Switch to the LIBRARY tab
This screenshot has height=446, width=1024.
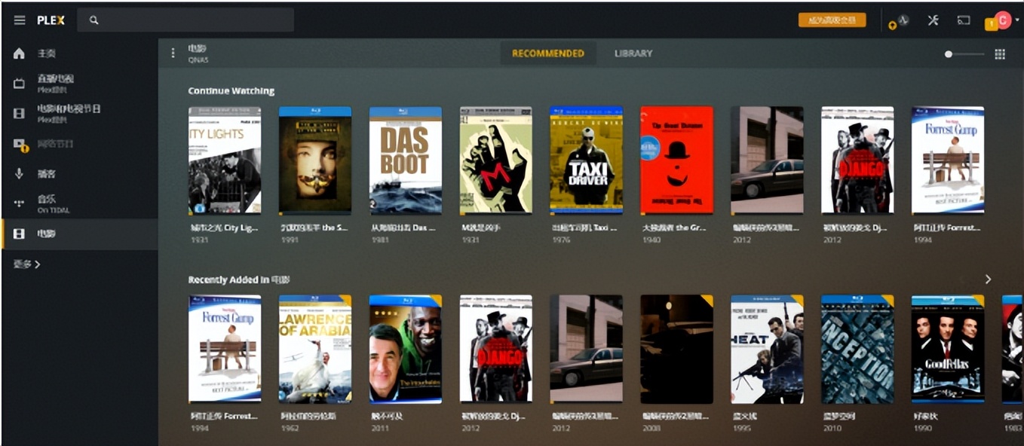(x=633, y=53)
